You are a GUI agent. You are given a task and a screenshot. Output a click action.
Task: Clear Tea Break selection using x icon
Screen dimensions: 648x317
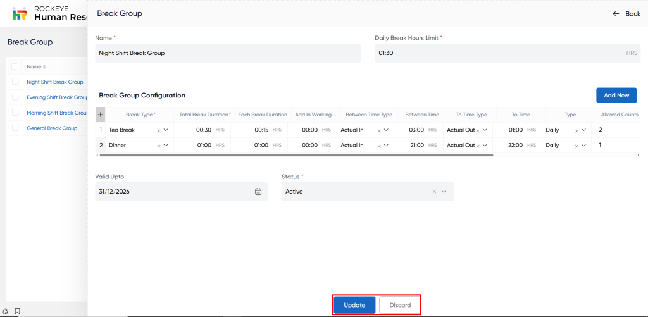(x=158, y=130)
